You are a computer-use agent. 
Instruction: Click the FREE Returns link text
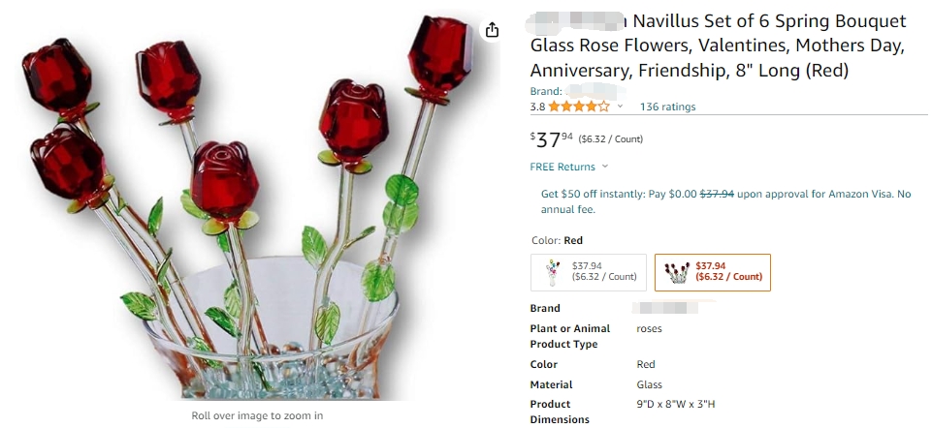(x=562, y=167)
